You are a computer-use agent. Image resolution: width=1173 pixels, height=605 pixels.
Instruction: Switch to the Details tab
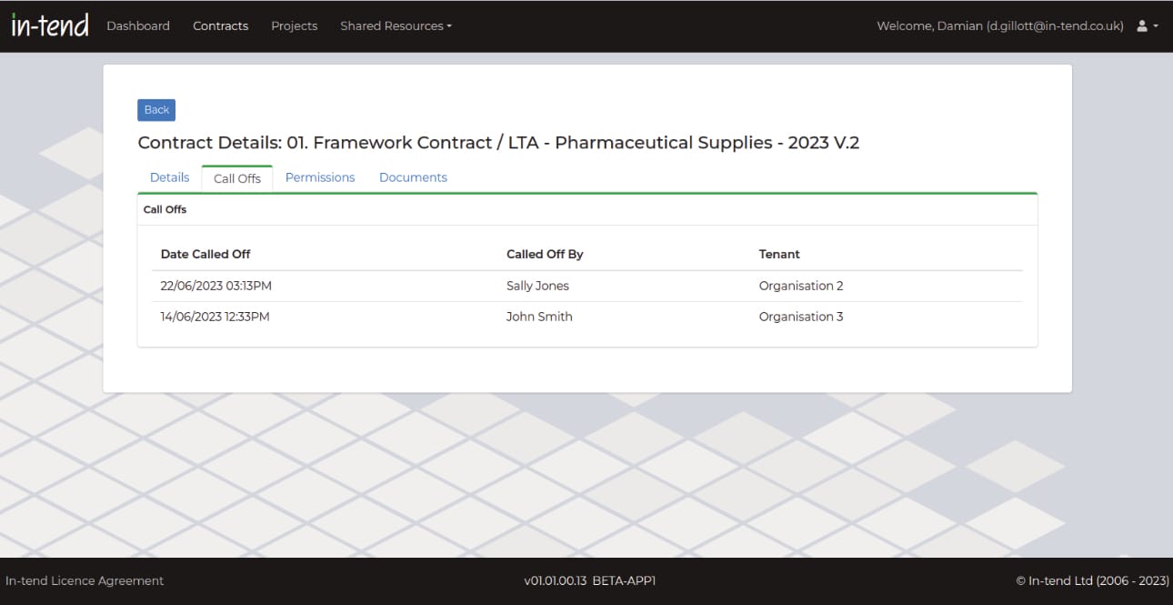[x=169, y=177]
